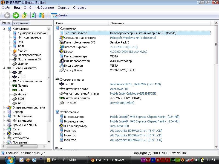
Task: Open the DMI tree item
Action: click(x=20, y=42)
